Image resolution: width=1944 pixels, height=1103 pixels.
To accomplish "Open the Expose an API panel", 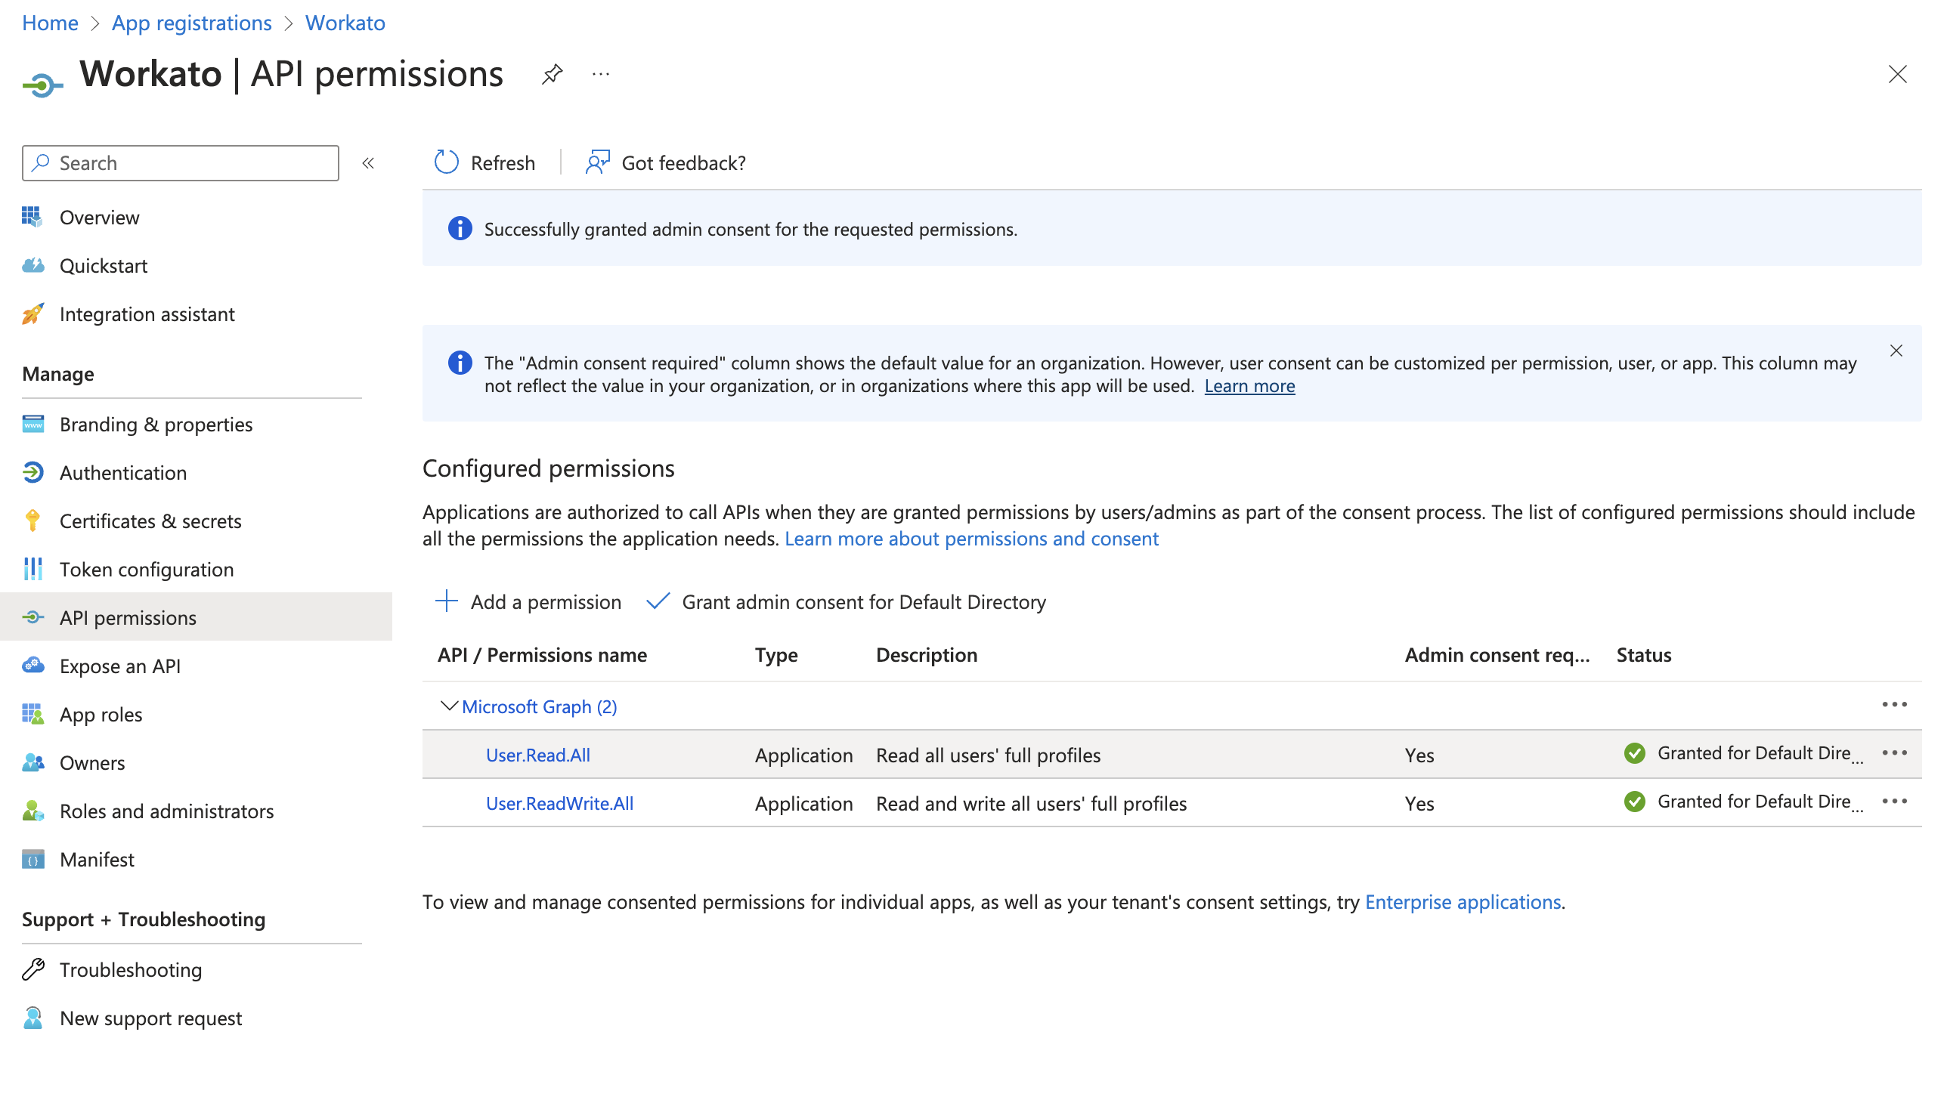I will (119, 666).
